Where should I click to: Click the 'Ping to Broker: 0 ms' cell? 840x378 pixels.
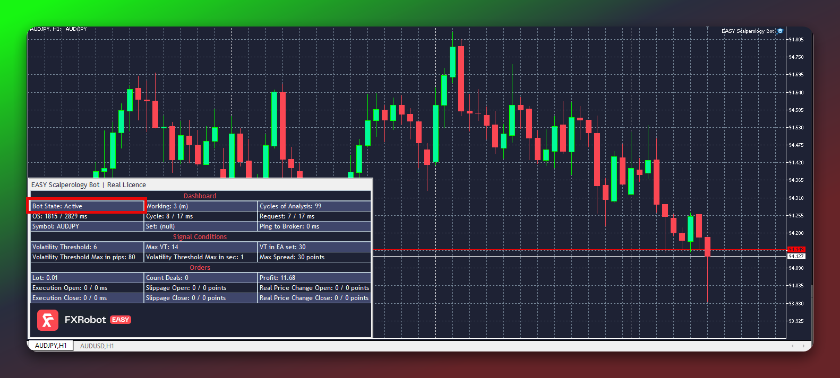point(314,226)
